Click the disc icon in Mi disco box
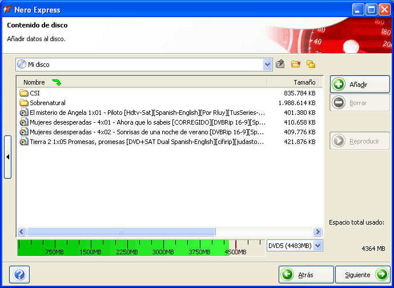 point(22,65)
